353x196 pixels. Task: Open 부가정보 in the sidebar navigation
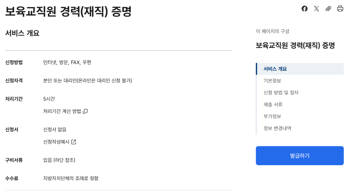click(272, 116)
